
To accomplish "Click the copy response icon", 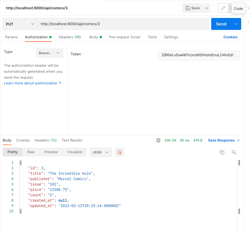I will pyautogui.click(x=222, y=152).
